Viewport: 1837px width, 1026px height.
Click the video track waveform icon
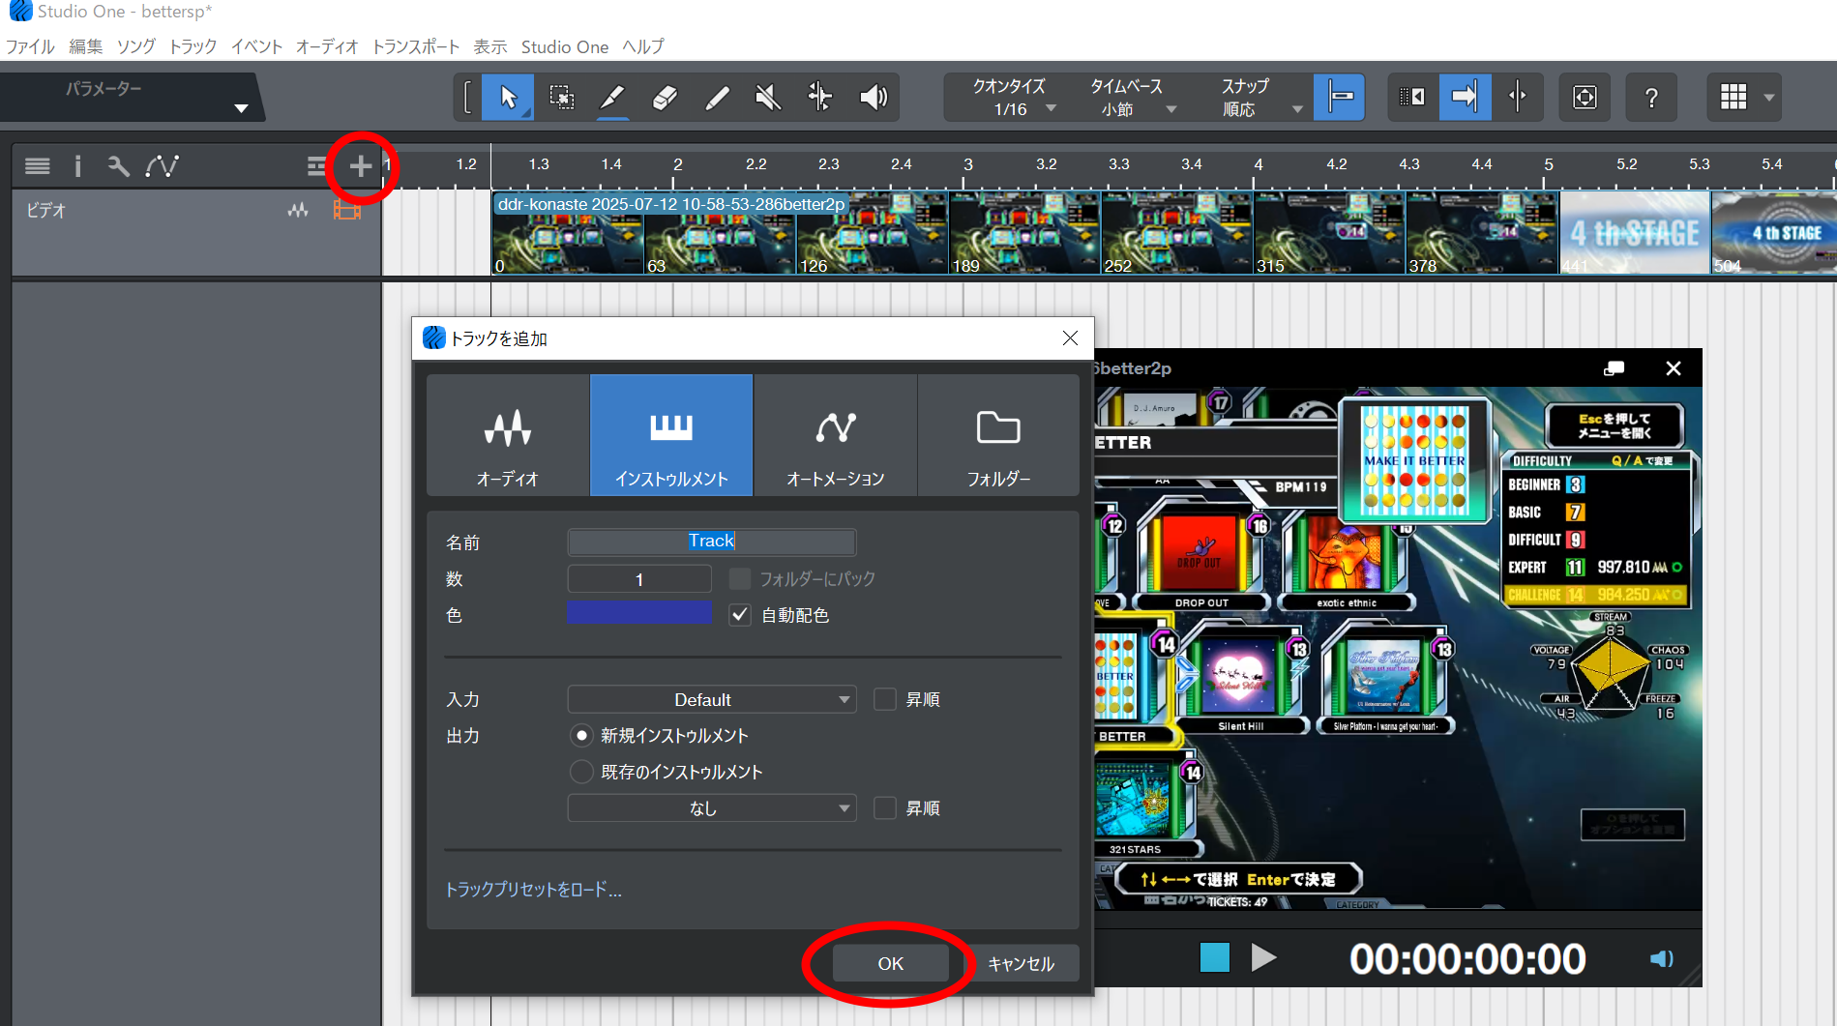298,210
